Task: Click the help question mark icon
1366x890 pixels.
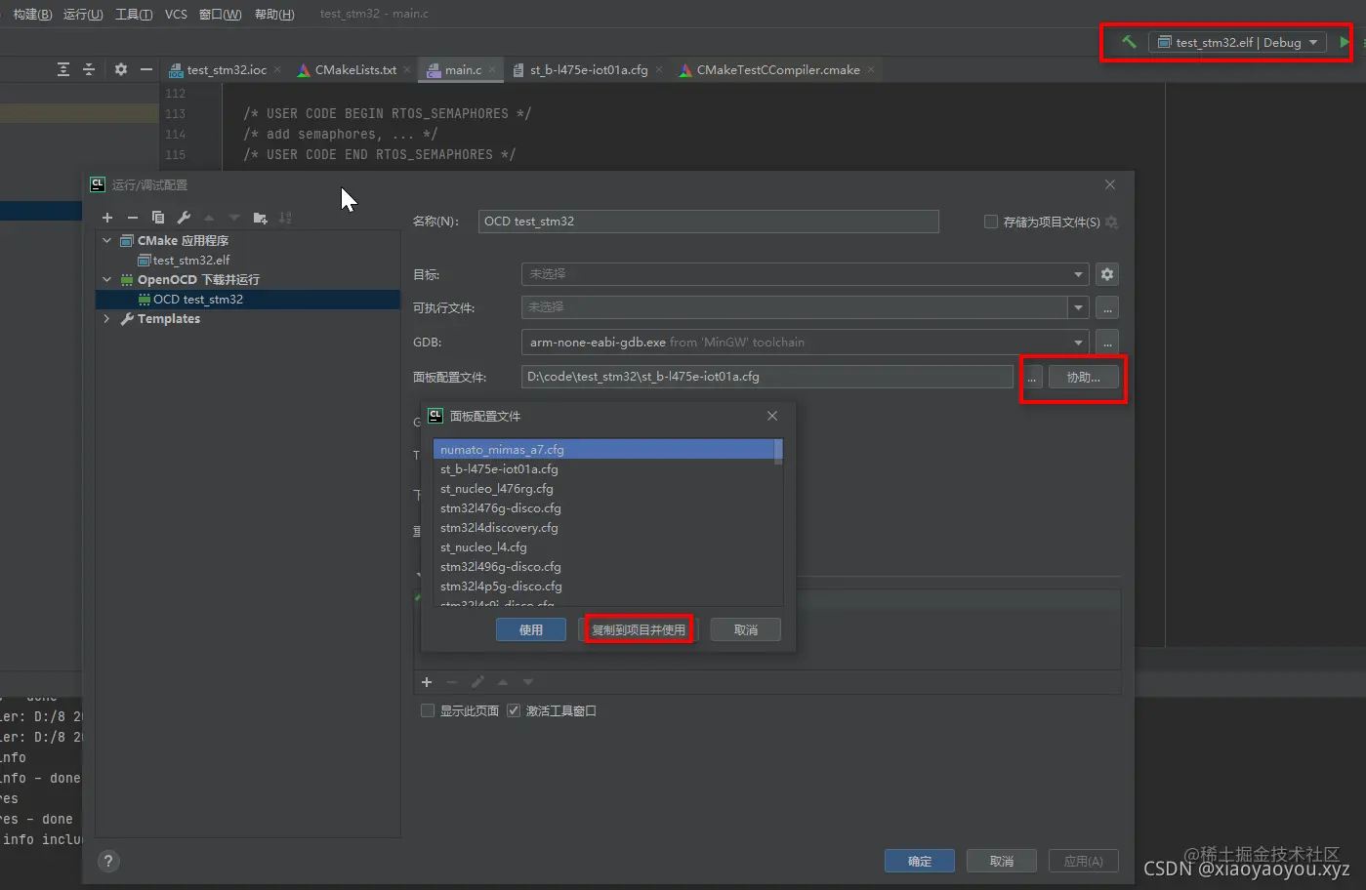Action: point(108,861)
